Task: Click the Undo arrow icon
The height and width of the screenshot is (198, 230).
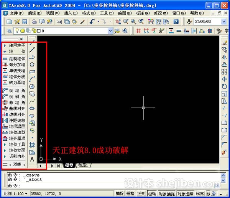Action: tap(92, 22)
